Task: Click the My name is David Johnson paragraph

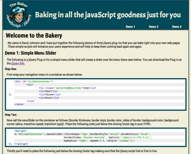Action: pos(94,45)
